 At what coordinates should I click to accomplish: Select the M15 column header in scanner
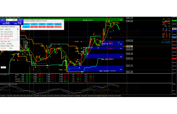[x=42, y=24]
